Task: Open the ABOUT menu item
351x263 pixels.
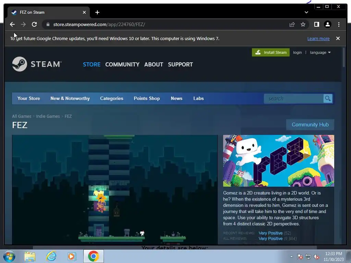Action: pyautogui.click(x=154, y=64)
